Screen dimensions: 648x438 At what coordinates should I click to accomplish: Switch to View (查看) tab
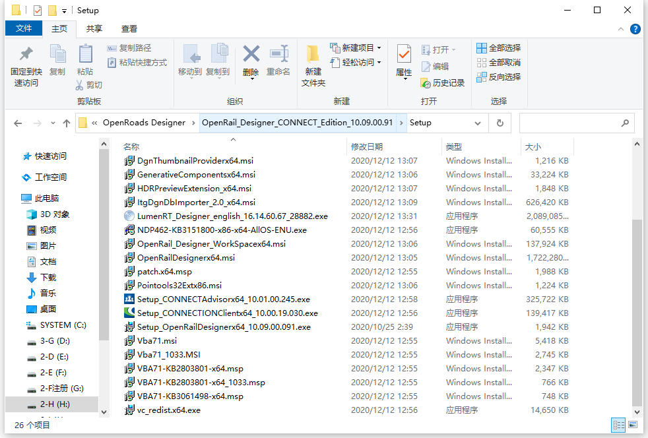tap(129, 29)
